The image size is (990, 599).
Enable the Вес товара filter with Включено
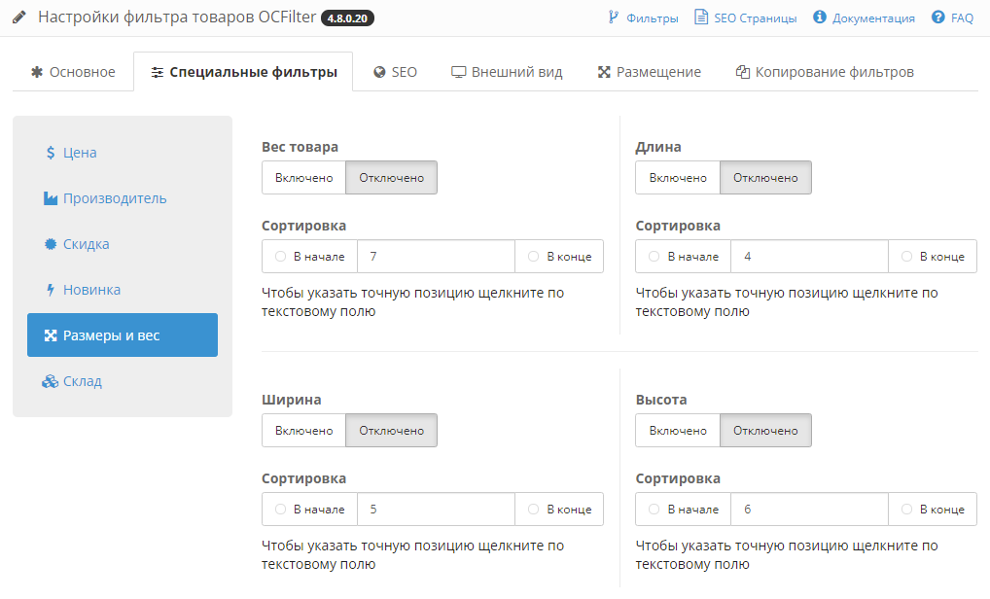(x=303, y=178)
